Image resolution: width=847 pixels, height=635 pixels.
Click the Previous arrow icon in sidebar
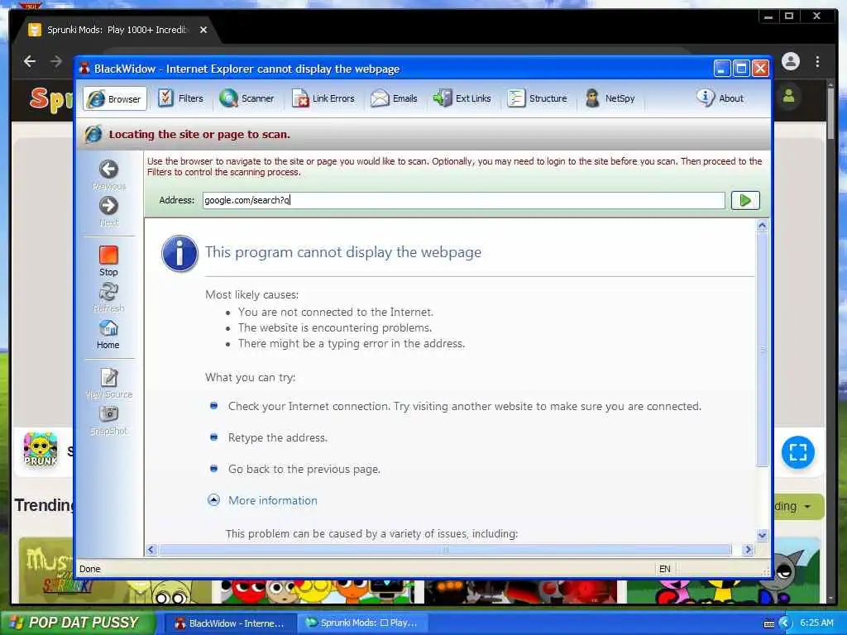click(108, 169)
